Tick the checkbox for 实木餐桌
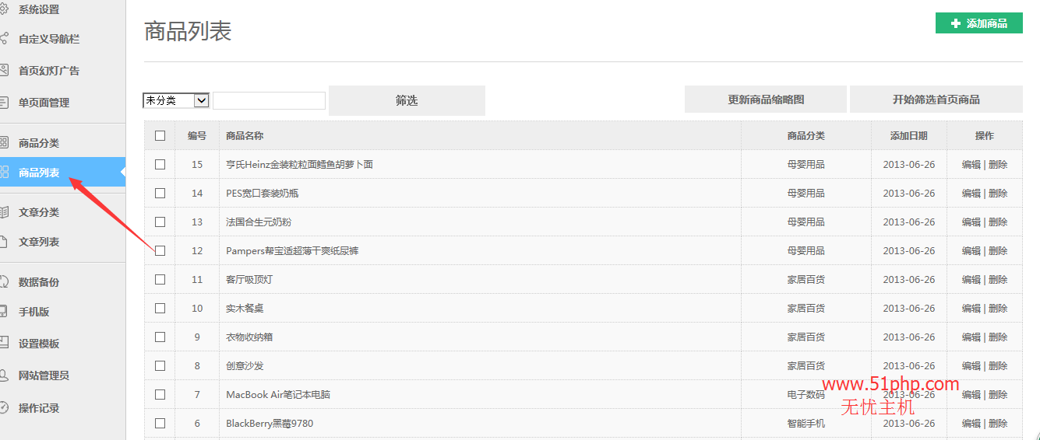This screenshot has height=440, width=1040. [x=160, y=308]
